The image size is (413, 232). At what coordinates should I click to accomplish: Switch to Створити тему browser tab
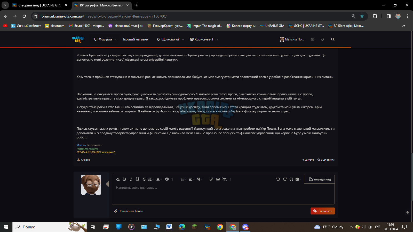tap(40, 5)
